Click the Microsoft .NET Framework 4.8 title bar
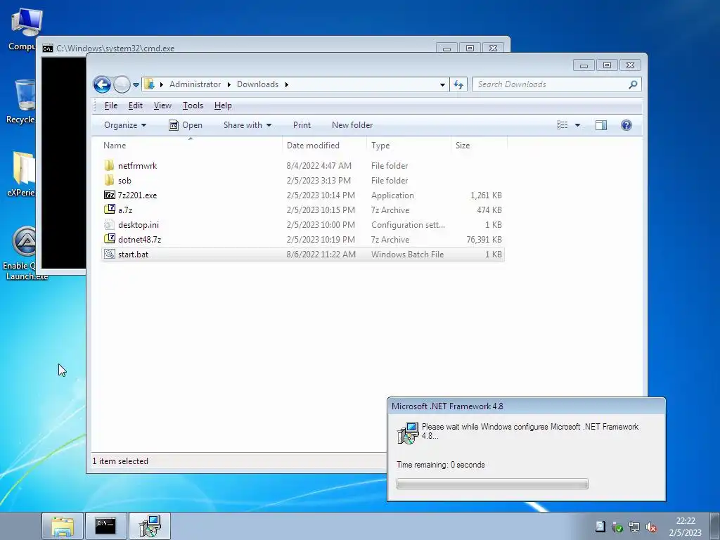 (526, 406)
